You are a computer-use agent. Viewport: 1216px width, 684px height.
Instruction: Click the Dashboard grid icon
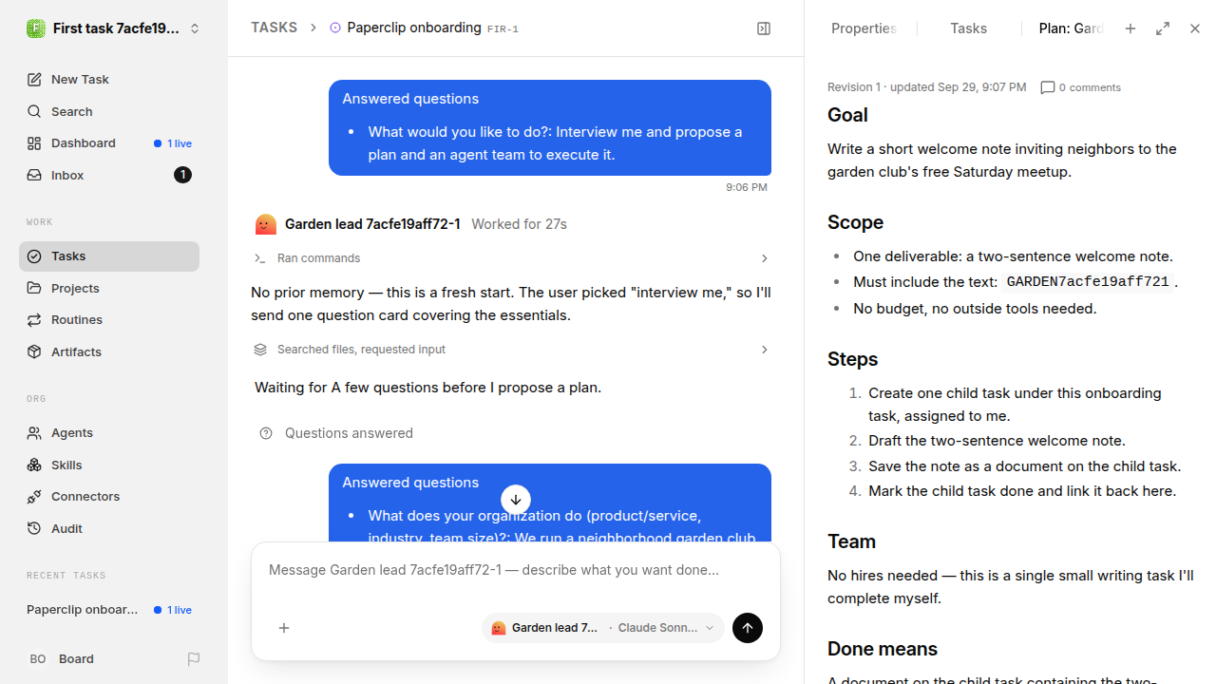[34, 143]
